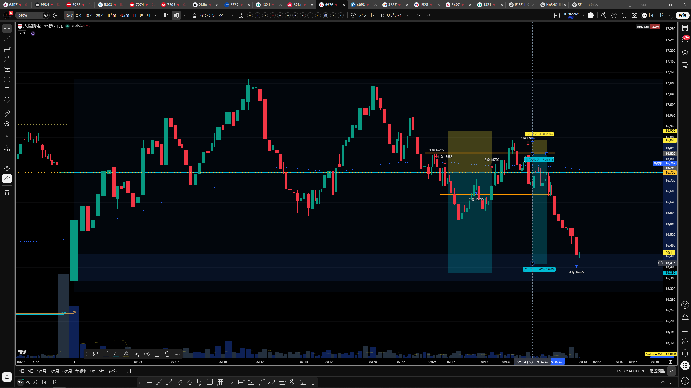Select the hollow candles chart style button
The height and width of the screenshot is (388, 691).
coord(176,15)
